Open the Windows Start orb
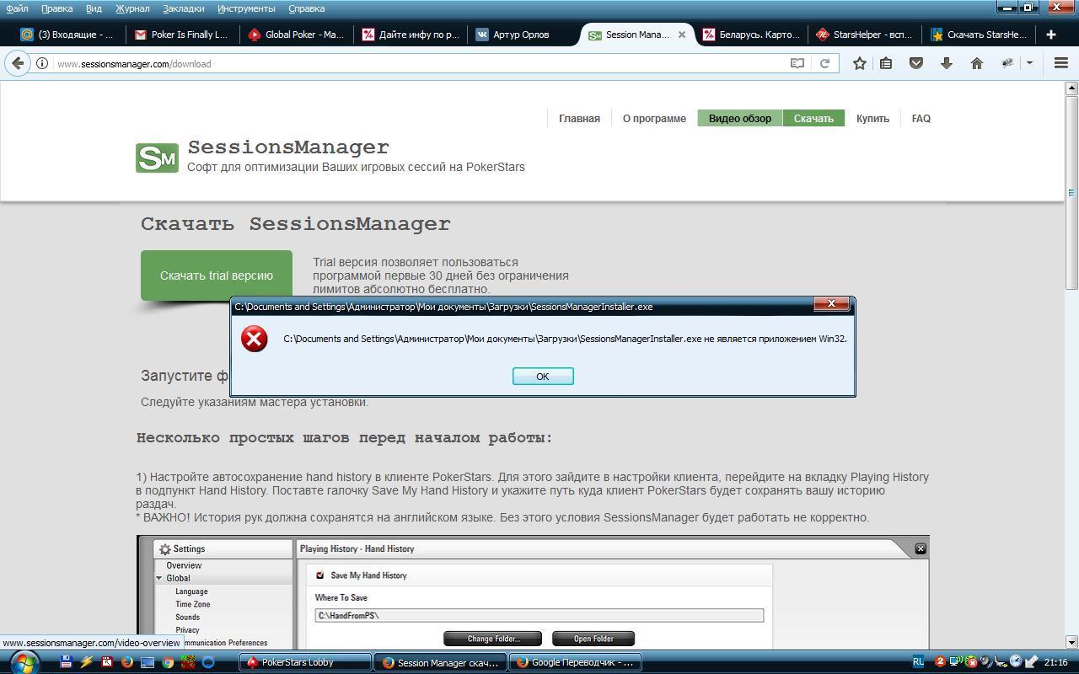The height and width of the screenshot is (674, 1079). [x=24, y=662]
